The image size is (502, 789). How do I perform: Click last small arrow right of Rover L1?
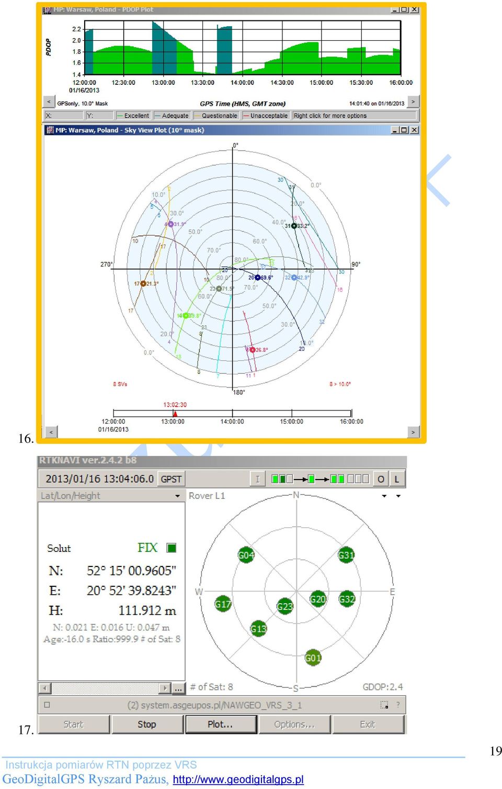coord(398,496)
